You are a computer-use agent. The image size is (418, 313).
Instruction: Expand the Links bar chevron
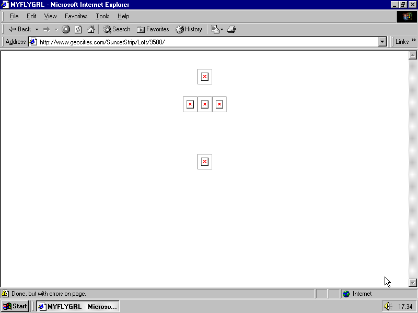(x=414, y=41)
